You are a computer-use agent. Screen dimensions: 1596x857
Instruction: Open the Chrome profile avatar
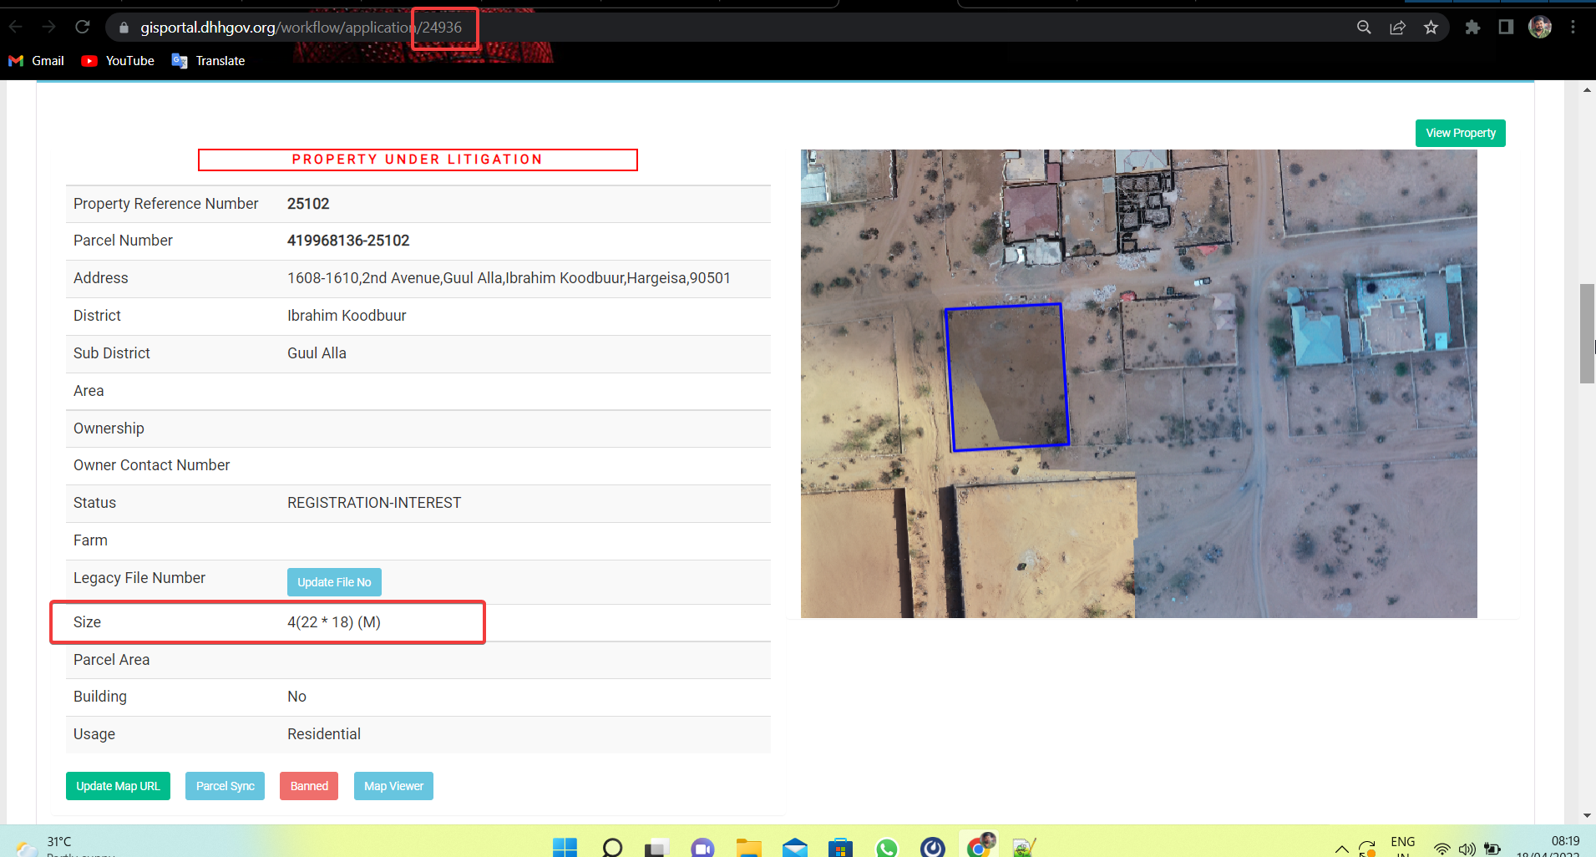coord(1540,28)
